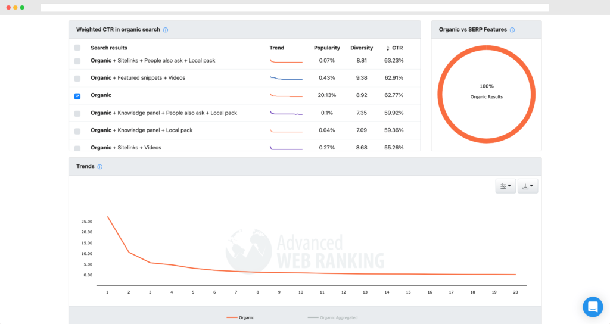Screen dimensions: 610x324
Task: Open the chart download dropdown
Action: click(528, 186)
